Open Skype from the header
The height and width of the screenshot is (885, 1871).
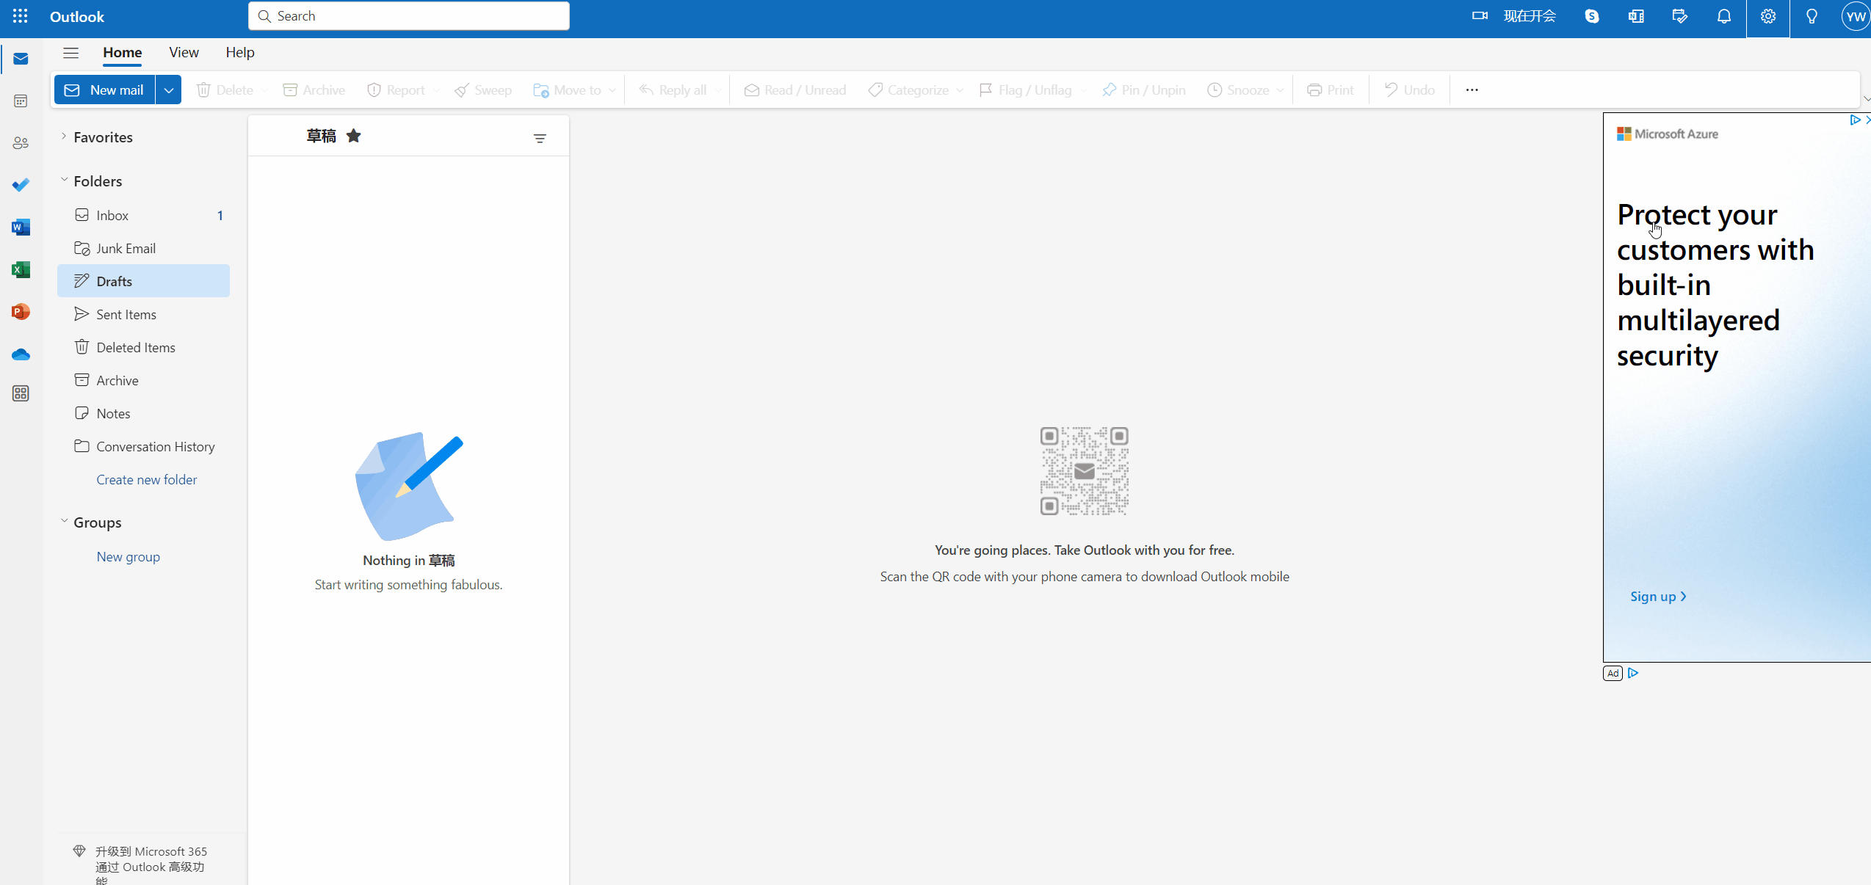click(x=1592, y=16)
